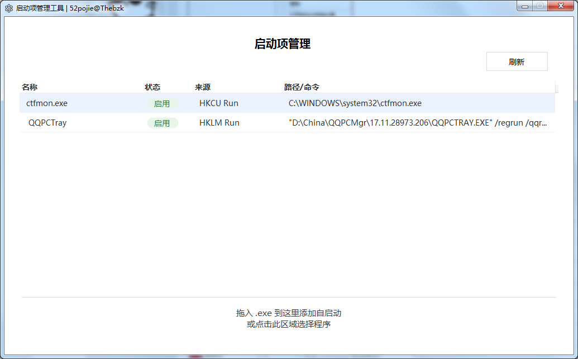Minimize the 启动项管理工具 window
This screenshot has width=578, height=359.
point(525,6)
